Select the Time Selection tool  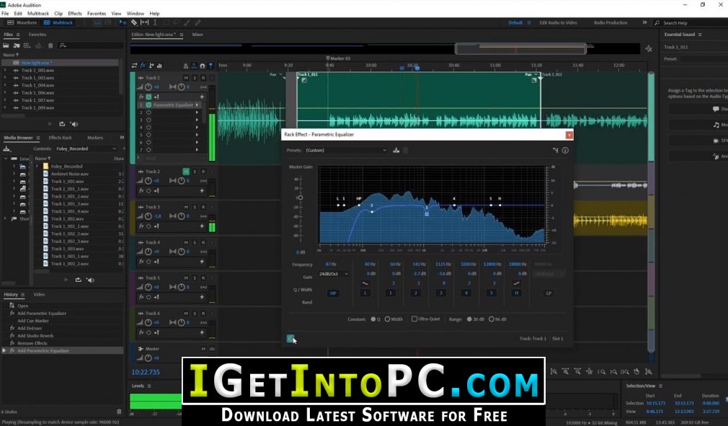point(155,22)
